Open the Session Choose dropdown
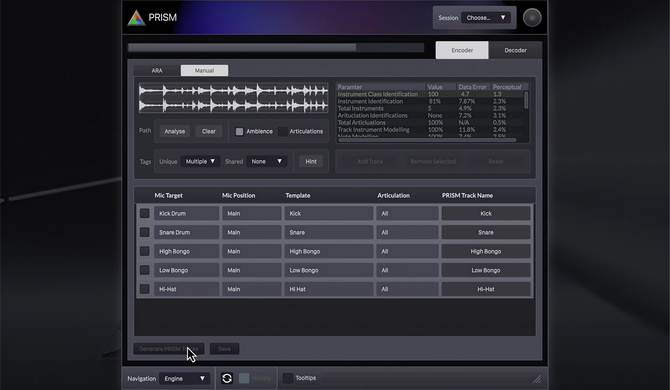670x390 pixels. 485,18
